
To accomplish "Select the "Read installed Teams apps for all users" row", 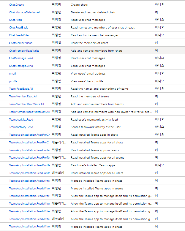I will [x=97, y=173].
